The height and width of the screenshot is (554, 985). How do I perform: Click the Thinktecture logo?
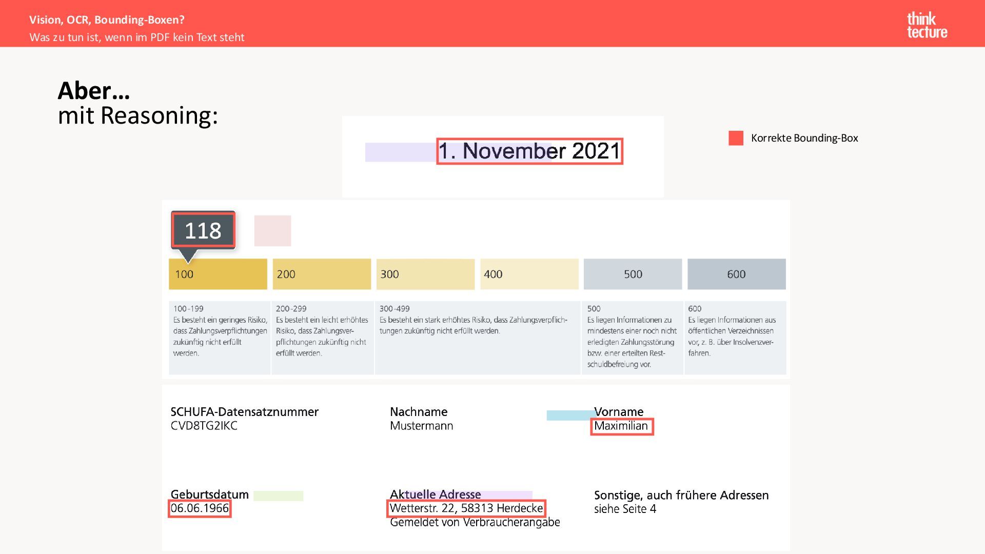[x=927, y=26]
